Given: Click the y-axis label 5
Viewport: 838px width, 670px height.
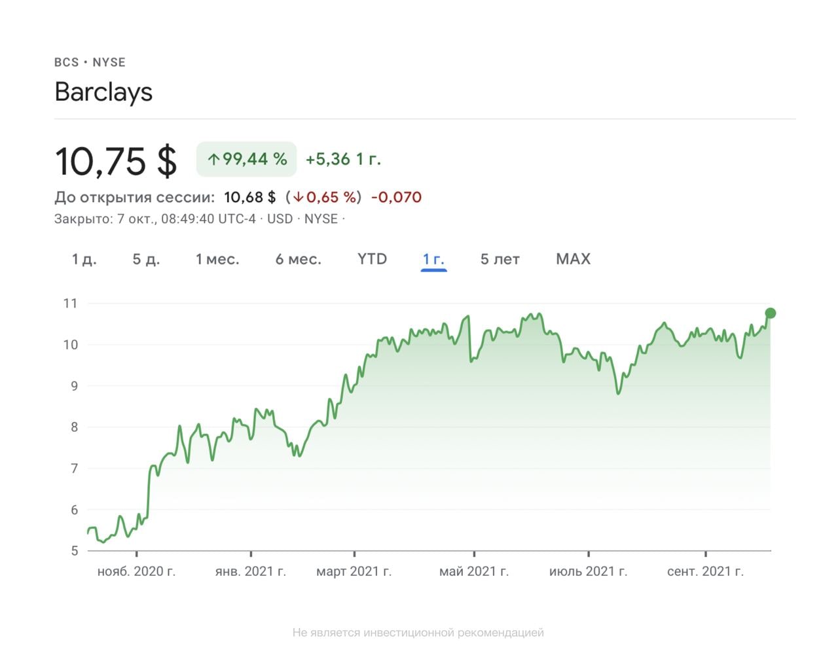Looking at the screenshot, I should tap(74, 551).
